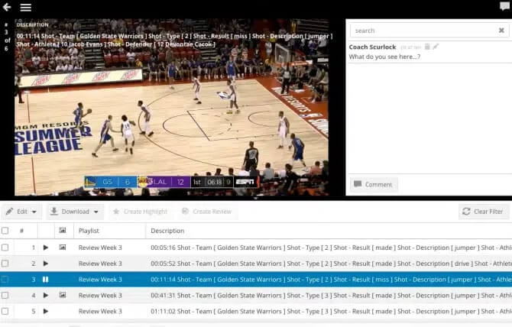Open the Edit dropdown
This screenshot has width=512, height=327.
tap(21, 212)
